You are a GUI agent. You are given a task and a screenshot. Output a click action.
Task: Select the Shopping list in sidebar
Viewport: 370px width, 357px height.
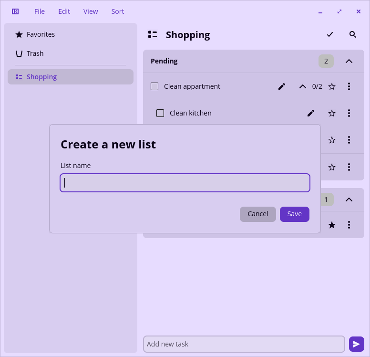[x=71, y=77]
